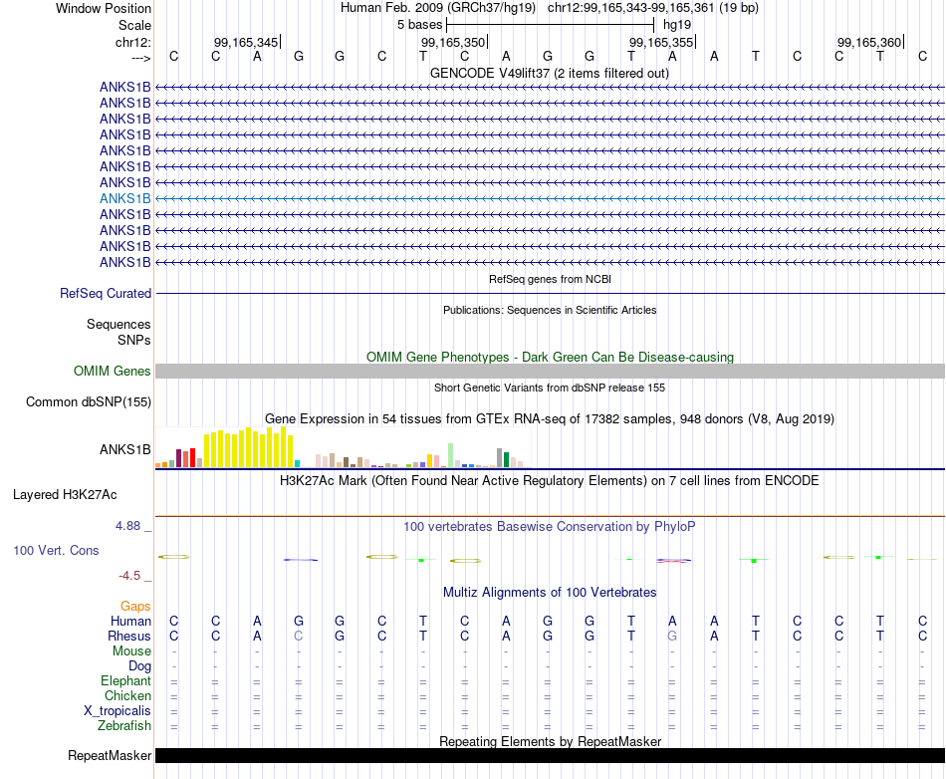Open Multiz Alignments of 100 Vertebrates title
Screen dimensions: 946x779
[550, 592]
